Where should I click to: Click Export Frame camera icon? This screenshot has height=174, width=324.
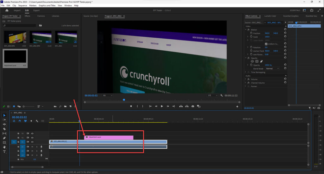pos(193,106)
